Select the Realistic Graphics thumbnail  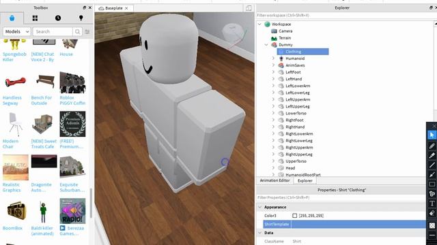[16, 167]
